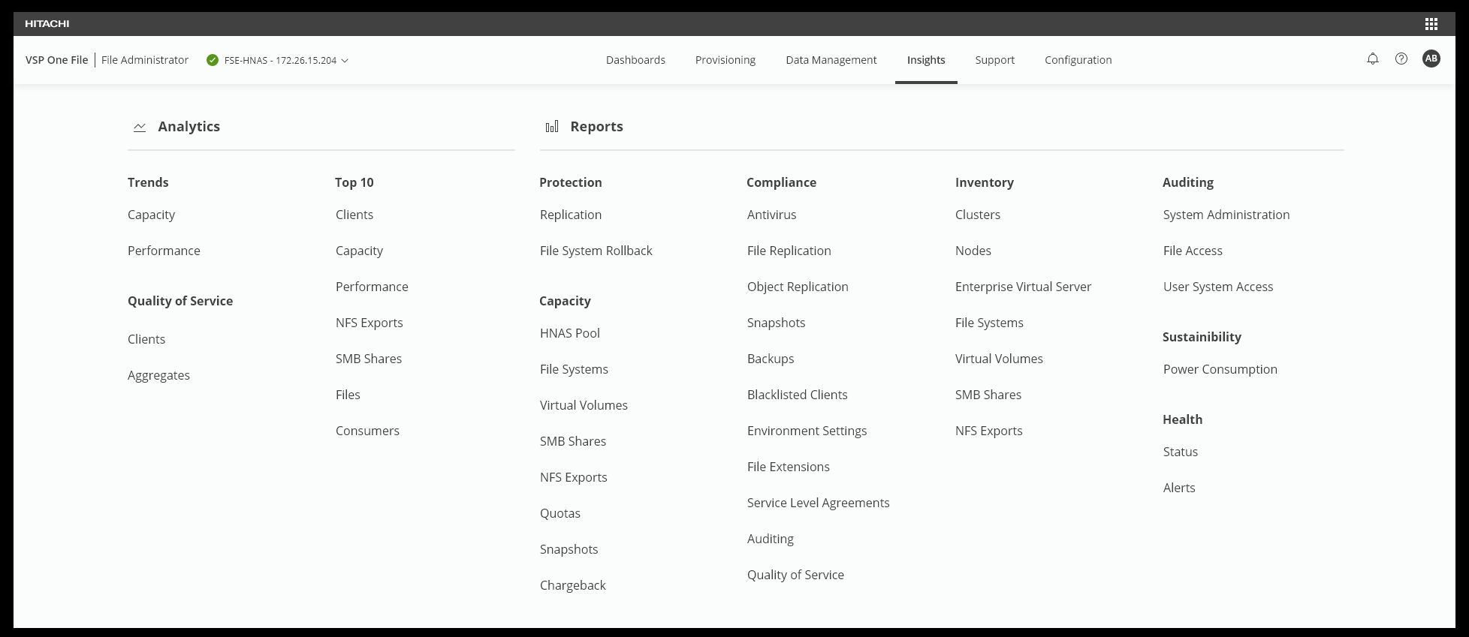This screenshot has width=1469, height=637.
Task: Open System Administration auditing report
Action: (x=1226, y=215)
